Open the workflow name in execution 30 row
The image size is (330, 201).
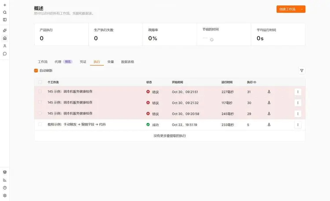point(70,102)
